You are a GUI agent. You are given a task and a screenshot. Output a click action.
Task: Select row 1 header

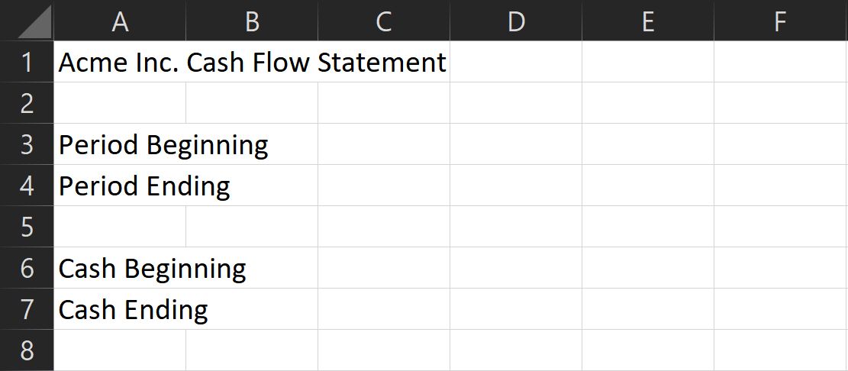tap(27, 62)
